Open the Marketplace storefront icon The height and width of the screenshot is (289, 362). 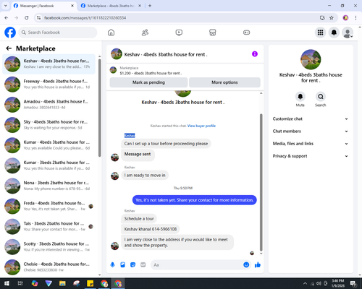213,33
